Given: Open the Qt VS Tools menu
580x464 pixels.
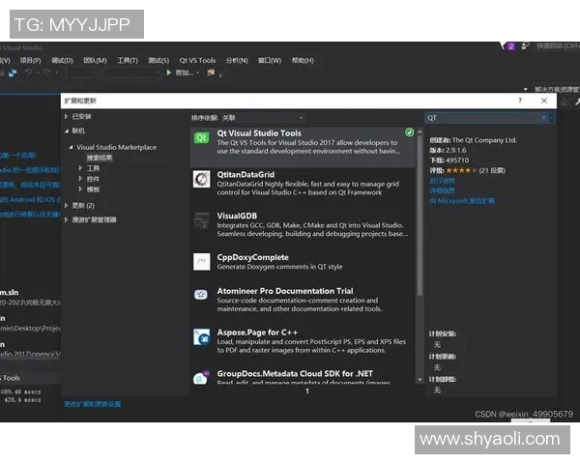Looking at the screenshot, I should tap(197, 60).
